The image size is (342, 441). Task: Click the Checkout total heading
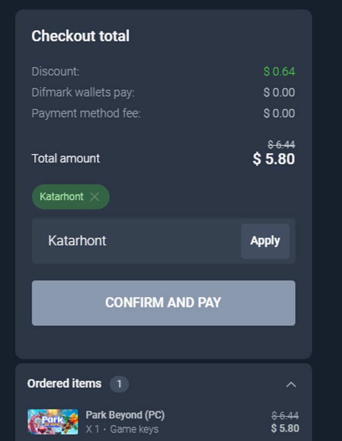tap(81, 36)
